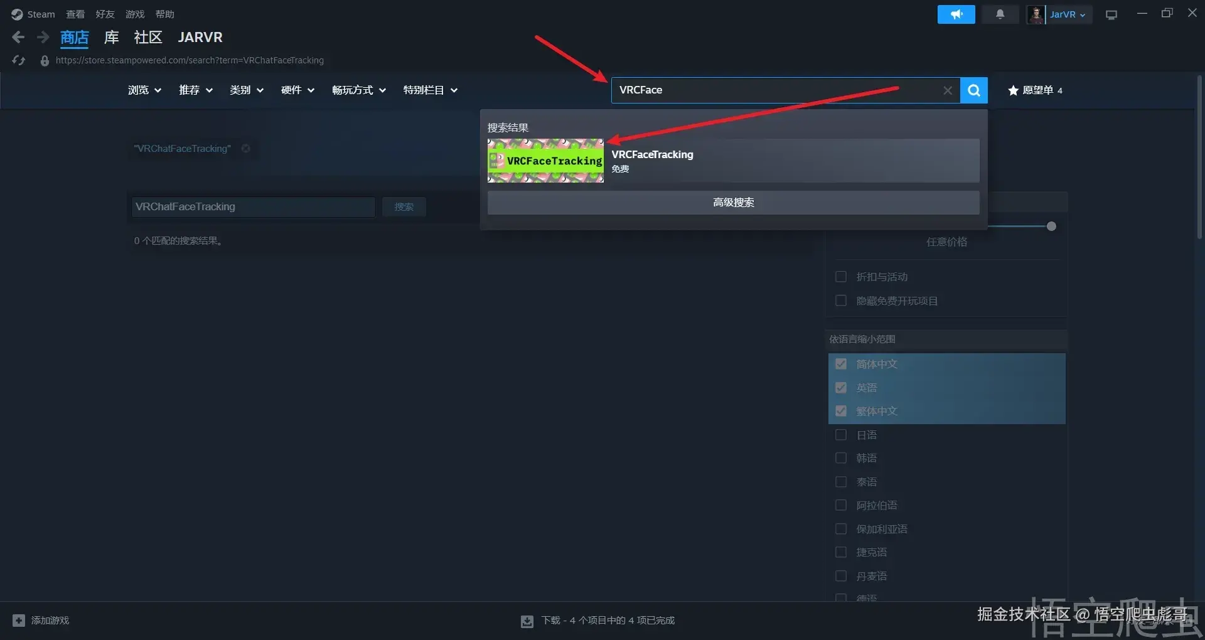Switch to the 社区 tab
1205x640 pixels.
148,38
